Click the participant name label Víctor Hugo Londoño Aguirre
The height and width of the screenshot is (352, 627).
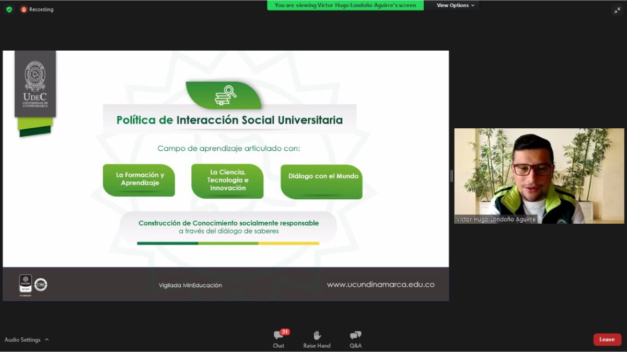tap(496, 220)
